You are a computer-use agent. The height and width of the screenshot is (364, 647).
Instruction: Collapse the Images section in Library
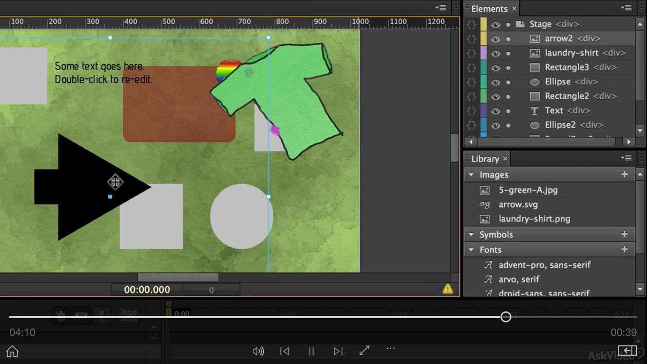471,175
